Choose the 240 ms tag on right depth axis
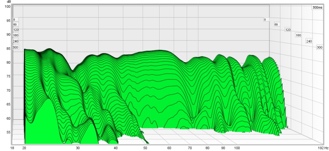329x151 pixels. tap(309, 41)
